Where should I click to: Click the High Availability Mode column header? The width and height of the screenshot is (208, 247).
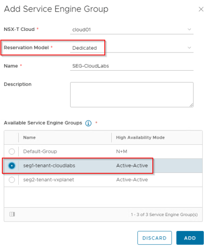[140, 137]
